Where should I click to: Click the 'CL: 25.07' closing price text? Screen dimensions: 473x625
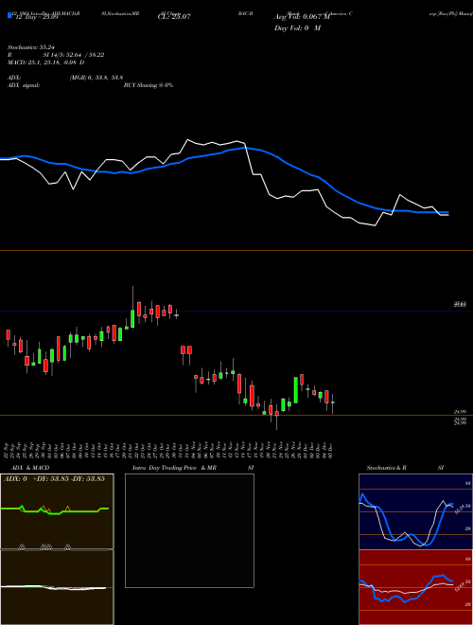(174, 17)
